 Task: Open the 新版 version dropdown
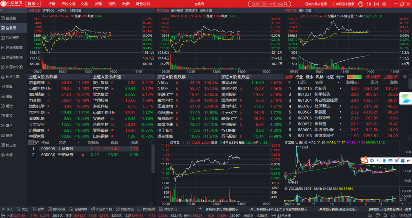(33, 4)
